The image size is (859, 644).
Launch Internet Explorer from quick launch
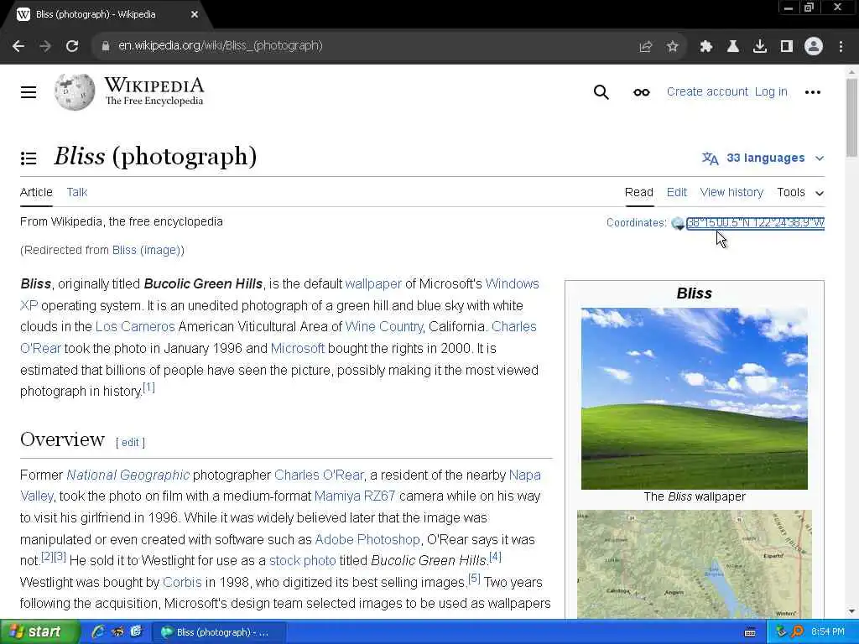point(98,631)
